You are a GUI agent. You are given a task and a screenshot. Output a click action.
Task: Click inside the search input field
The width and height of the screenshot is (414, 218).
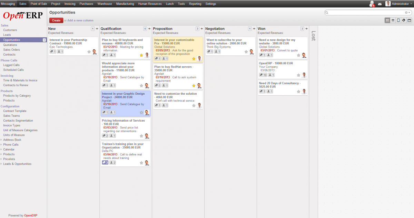tap(366, 12)
